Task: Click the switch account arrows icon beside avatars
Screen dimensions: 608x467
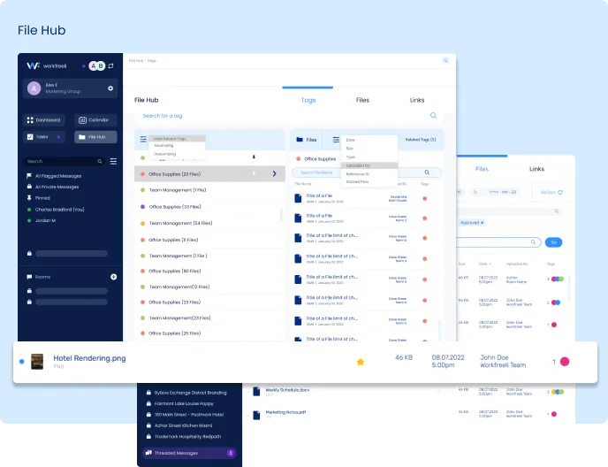Action: click(x=110, y=66)
